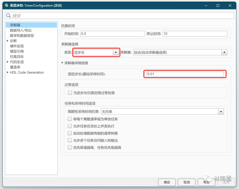Collapse the 求解器详细信息 section
The height and width of the screenshot is (189, 239).
click(62, 63)
